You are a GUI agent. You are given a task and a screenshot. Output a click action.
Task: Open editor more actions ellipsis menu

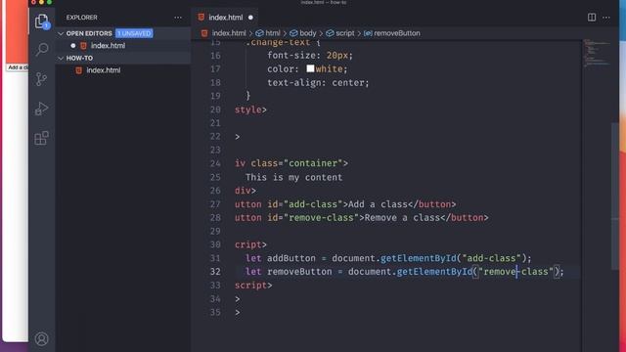point(606,18)
